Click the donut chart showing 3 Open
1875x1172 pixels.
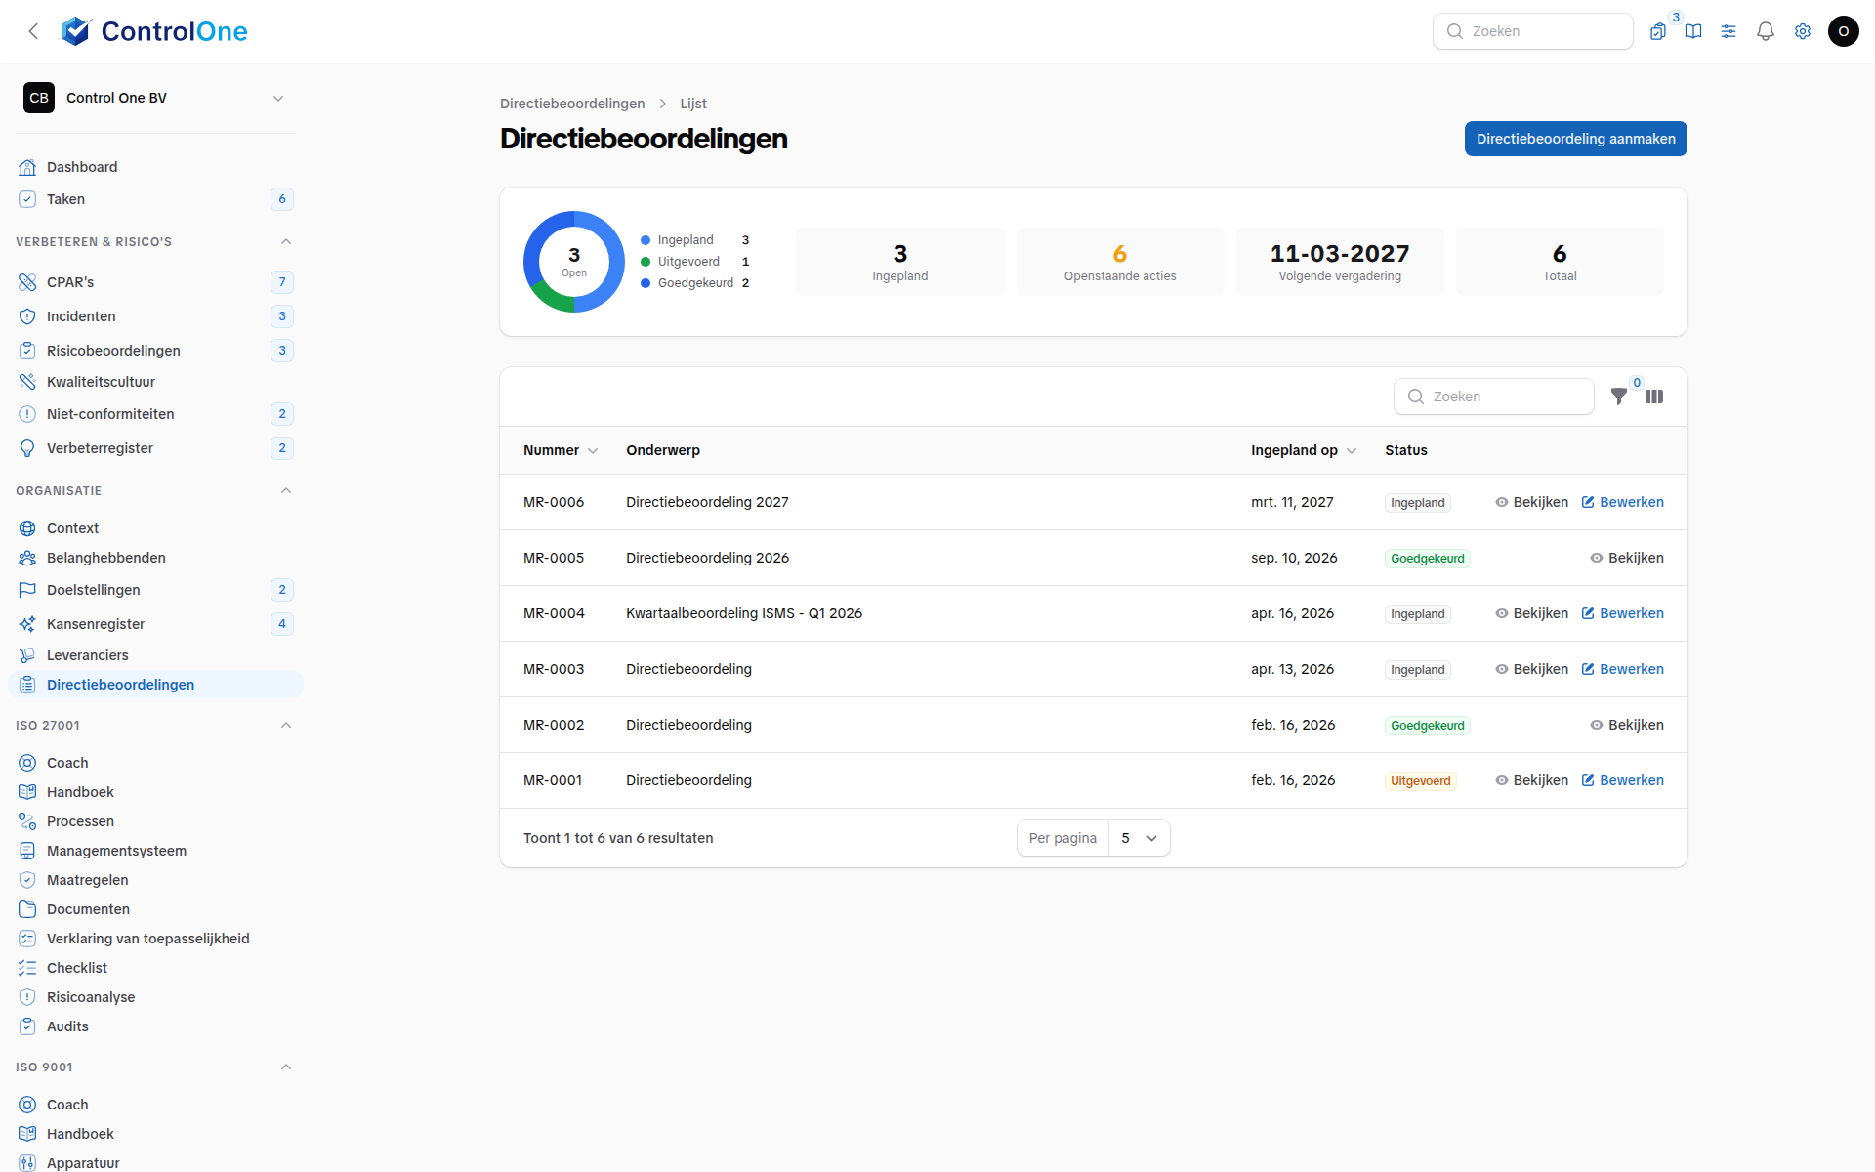click(574, 262)
